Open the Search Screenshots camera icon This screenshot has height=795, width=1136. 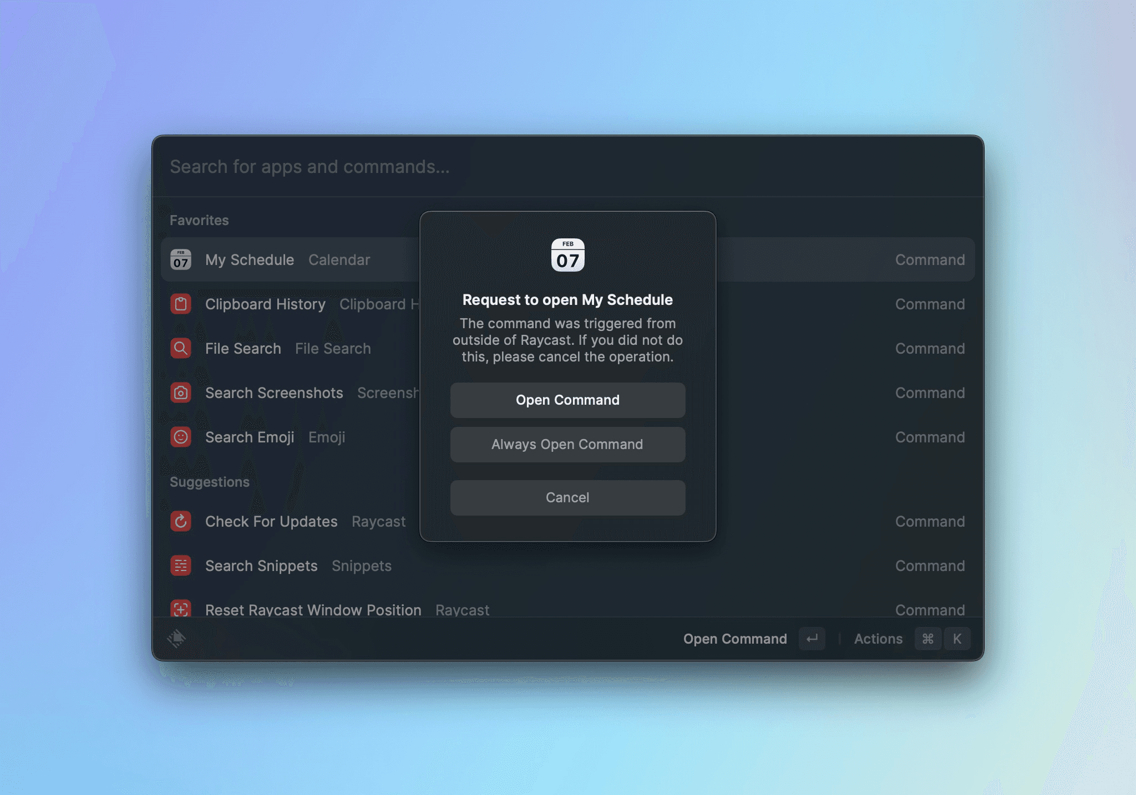pyautogui.click(x=180, y=393)
